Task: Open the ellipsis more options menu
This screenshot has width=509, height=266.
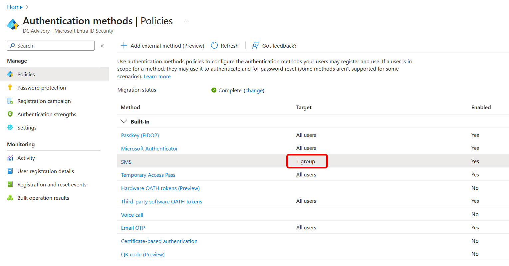Action: 186,21
